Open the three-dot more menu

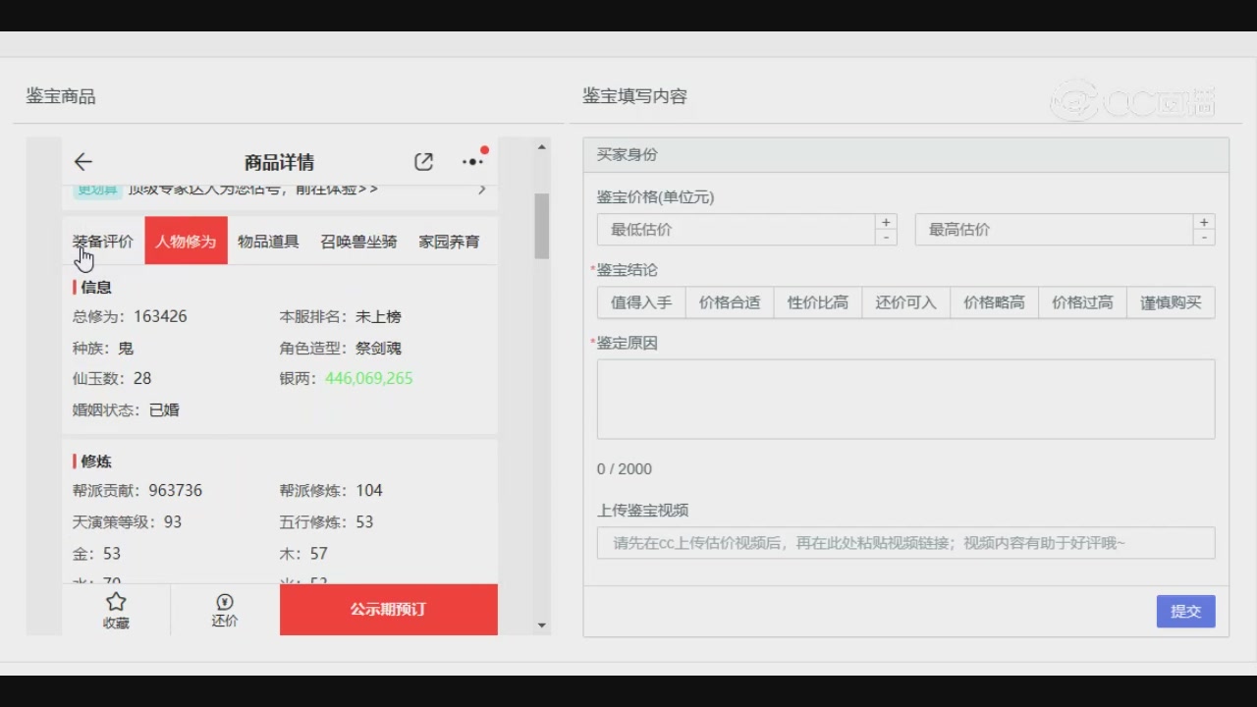pyautogui.click(x=473, y=162)
